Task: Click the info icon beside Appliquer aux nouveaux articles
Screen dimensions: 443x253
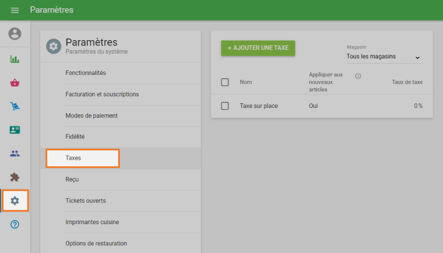Action: (358, 76)
